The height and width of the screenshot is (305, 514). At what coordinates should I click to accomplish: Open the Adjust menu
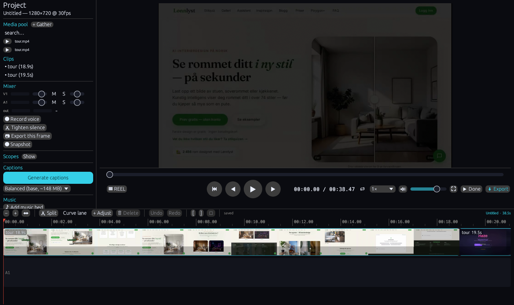102,213
